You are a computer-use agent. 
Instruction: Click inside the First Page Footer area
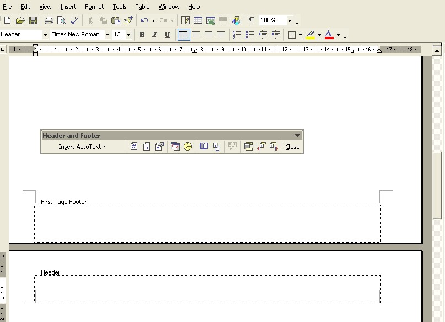pyautogui.click(x=207, y=223)
